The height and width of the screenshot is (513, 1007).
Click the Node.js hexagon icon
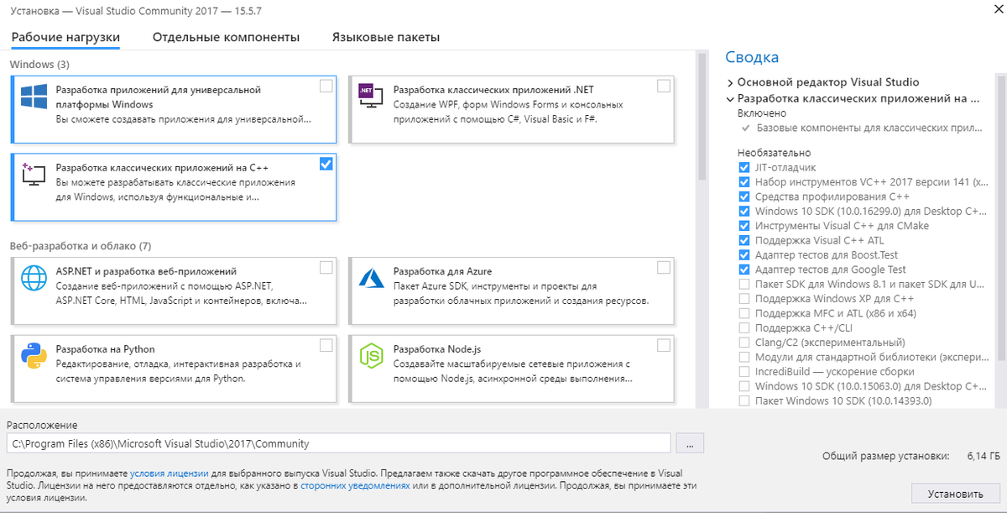click(371, 356)
